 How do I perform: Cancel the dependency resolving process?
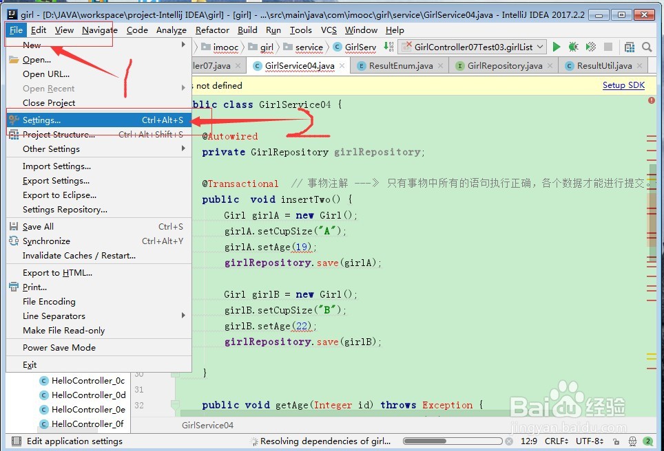(x=509, y=441)
